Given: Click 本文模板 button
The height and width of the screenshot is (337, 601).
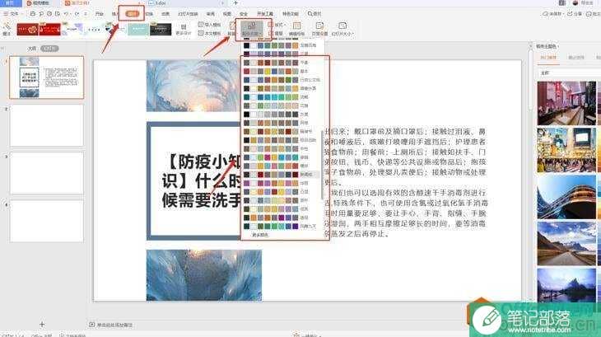Looking at the screenshot, I should point(209,33).
